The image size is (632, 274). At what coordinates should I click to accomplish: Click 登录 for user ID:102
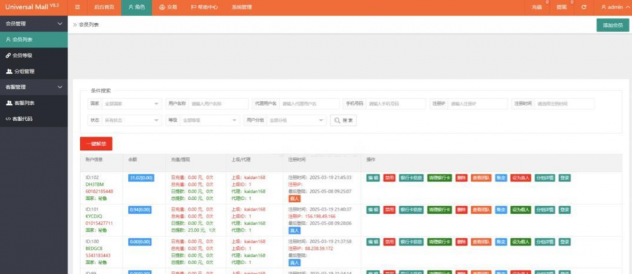point(565,178)
